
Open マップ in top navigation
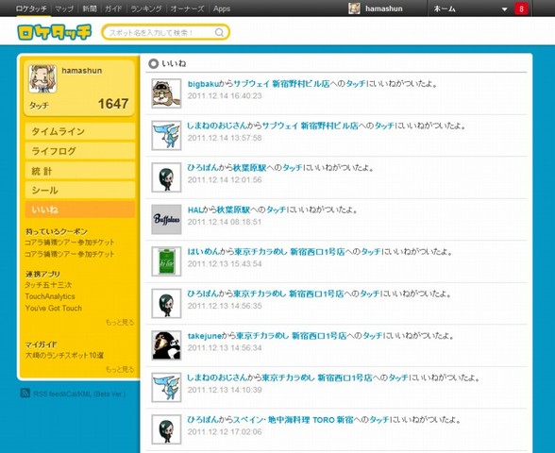coord(64,8)
